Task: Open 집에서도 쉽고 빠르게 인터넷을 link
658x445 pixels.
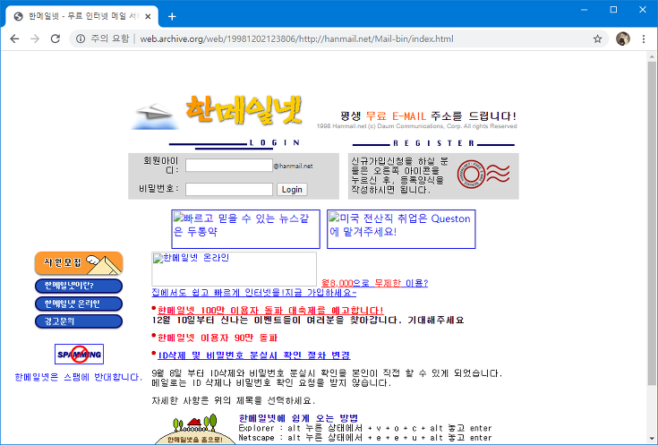Action: coord(254,293)
